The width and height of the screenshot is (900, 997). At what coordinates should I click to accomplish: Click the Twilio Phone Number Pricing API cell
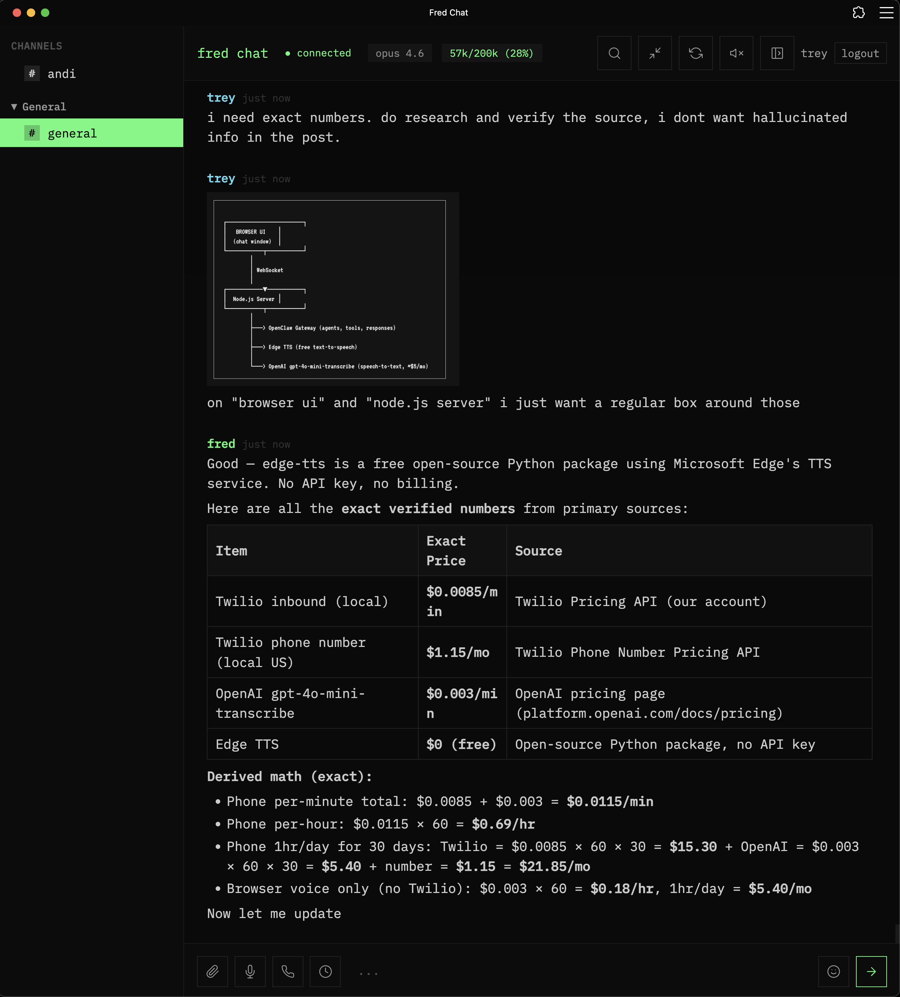click(689, 652)
